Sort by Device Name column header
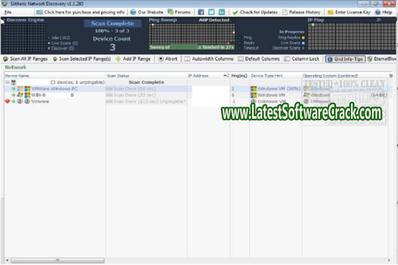The image size is (398, 265). click(x=17, y=76)
